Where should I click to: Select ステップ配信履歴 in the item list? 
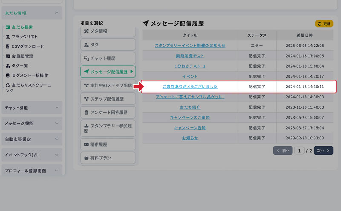click(x=107, y=99)
